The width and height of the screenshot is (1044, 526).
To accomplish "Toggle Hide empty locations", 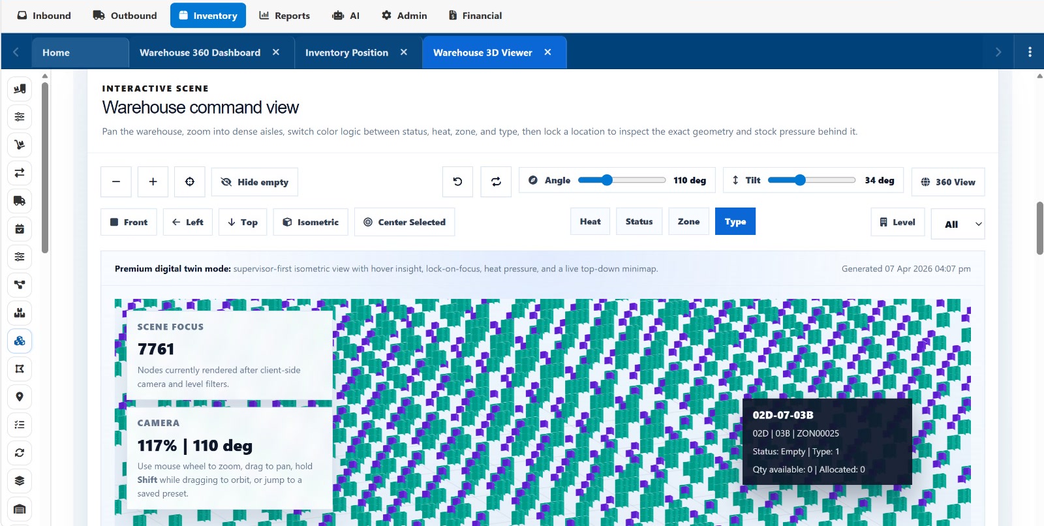I will (x=254, y=182).
